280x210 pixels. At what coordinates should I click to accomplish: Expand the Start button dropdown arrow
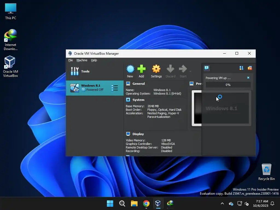[x=190, y=71]
